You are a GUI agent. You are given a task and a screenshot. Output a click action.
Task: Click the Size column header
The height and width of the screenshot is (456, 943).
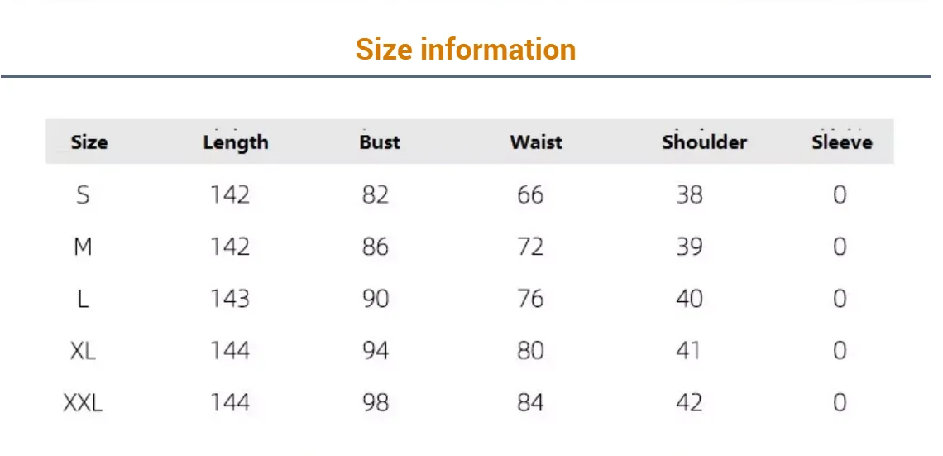tap(89, 142)
